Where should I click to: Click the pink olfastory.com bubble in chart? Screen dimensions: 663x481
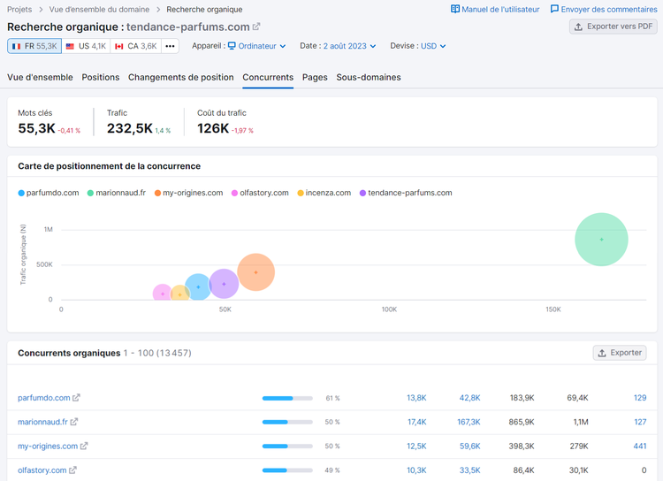click(163, 293)
